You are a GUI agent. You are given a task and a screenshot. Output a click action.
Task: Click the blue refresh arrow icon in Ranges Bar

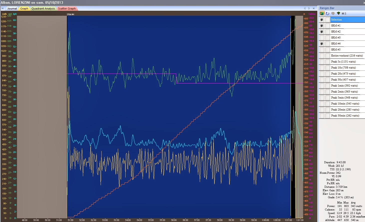point(328,13)
